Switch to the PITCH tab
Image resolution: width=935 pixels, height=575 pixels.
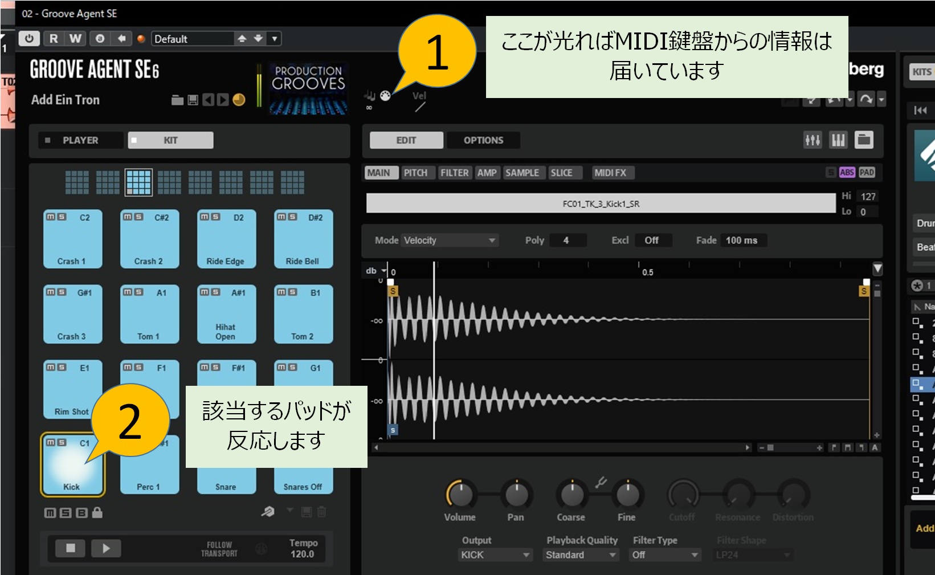(415, 173)
